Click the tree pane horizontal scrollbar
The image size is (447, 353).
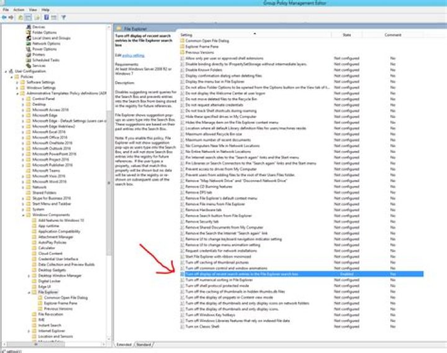[36, 344]
